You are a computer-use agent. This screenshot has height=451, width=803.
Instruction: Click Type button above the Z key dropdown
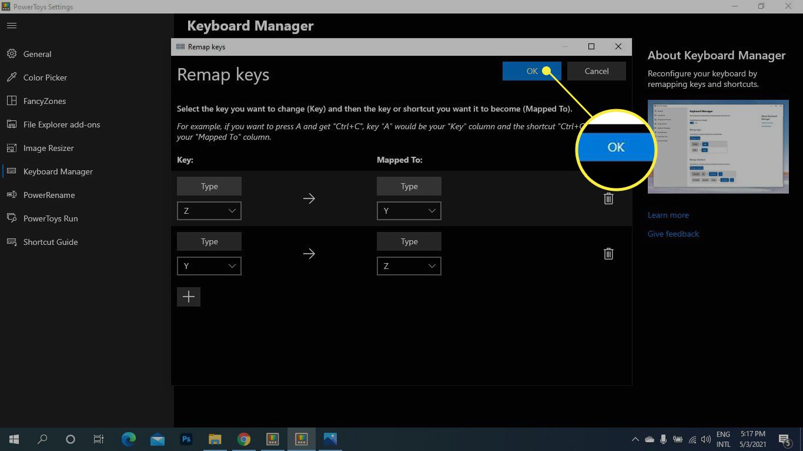coord(209,186)
